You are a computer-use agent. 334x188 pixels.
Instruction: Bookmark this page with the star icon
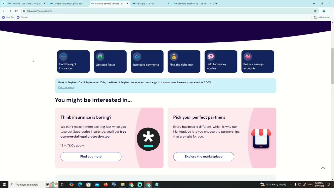click(315, 11)
